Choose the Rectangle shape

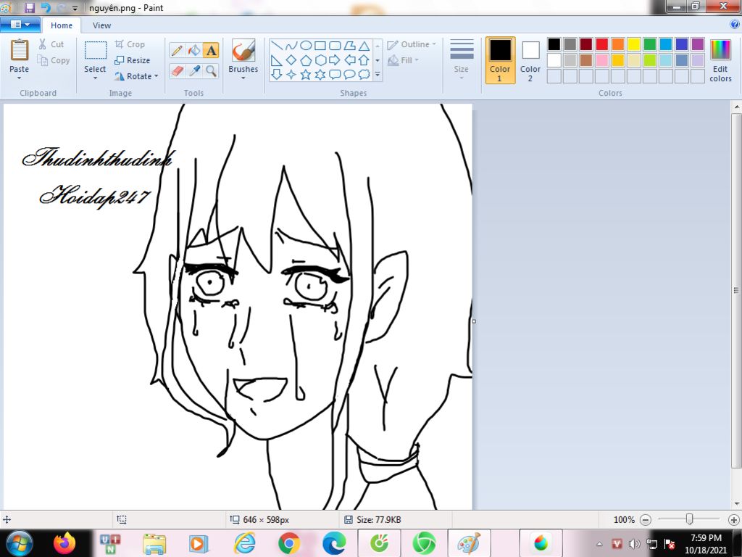click(x=320, y=46)
